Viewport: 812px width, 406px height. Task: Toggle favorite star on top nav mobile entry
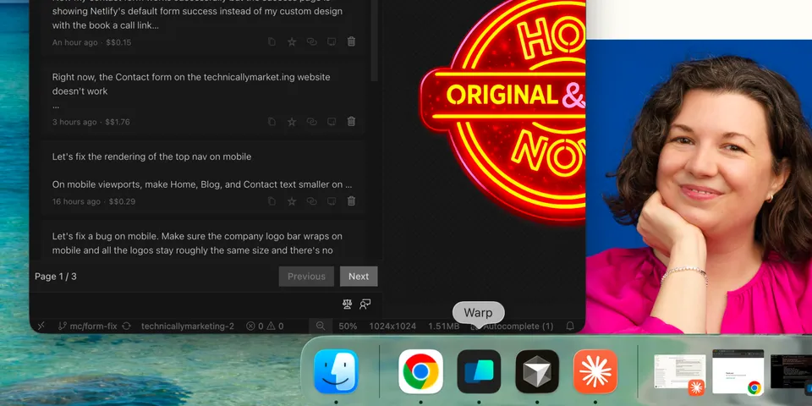292,201
